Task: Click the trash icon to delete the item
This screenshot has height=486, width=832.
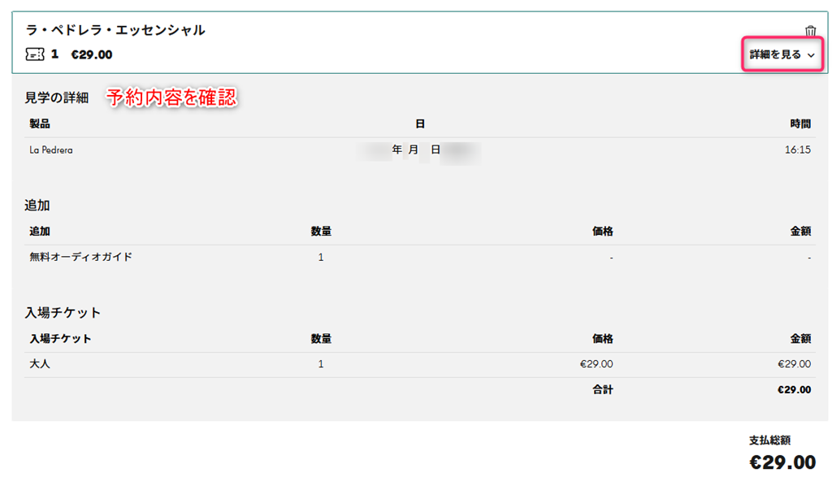Action: point(810,32)
